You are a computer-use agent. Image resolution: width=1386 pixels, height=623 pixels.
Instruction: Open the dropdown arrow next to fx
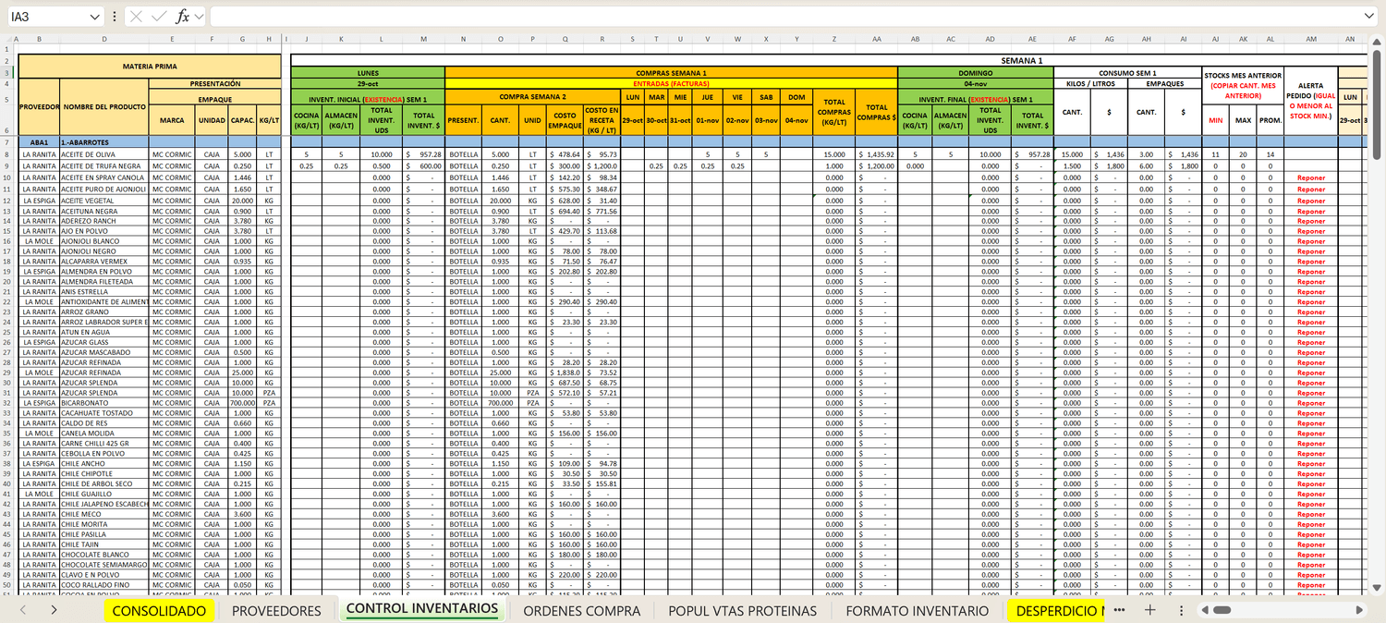(199, 17)
